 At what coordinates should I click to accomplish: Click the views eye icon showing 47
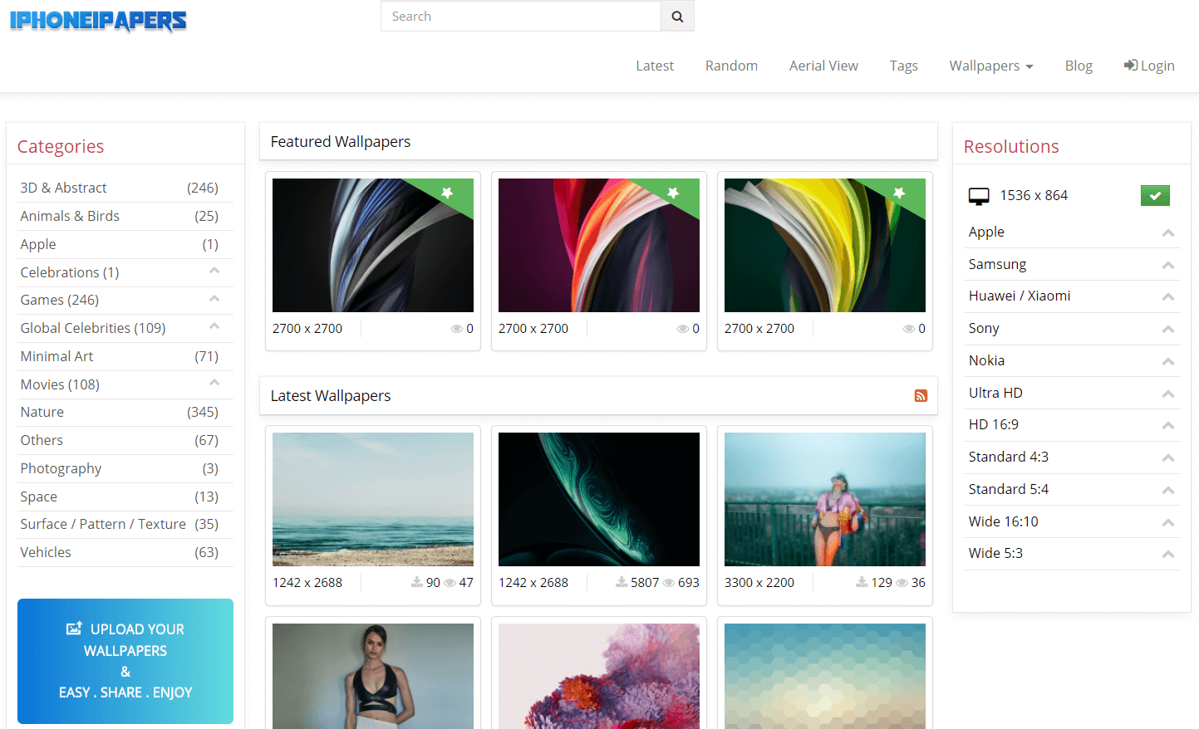pyautogui.click(x=450, y=583)
